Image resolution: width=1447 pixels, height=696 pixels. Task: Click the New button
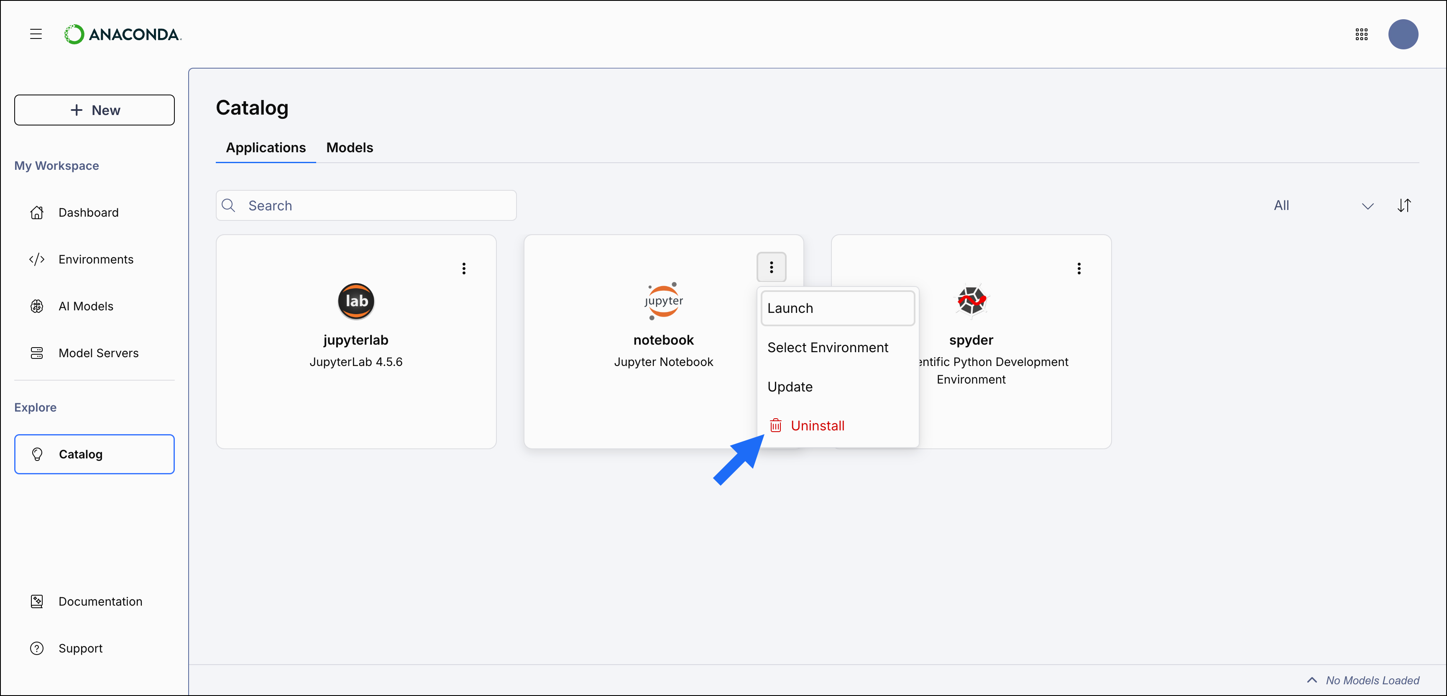coord(95,110)
